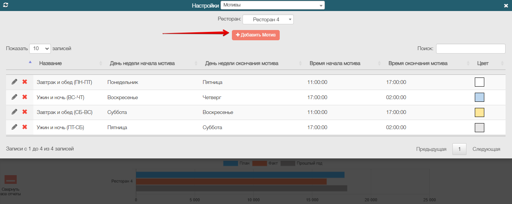The width and height of the screenshot is (512, 204).
Task: Click gray Прошлый год bar in chart
Action: point(241,188)
